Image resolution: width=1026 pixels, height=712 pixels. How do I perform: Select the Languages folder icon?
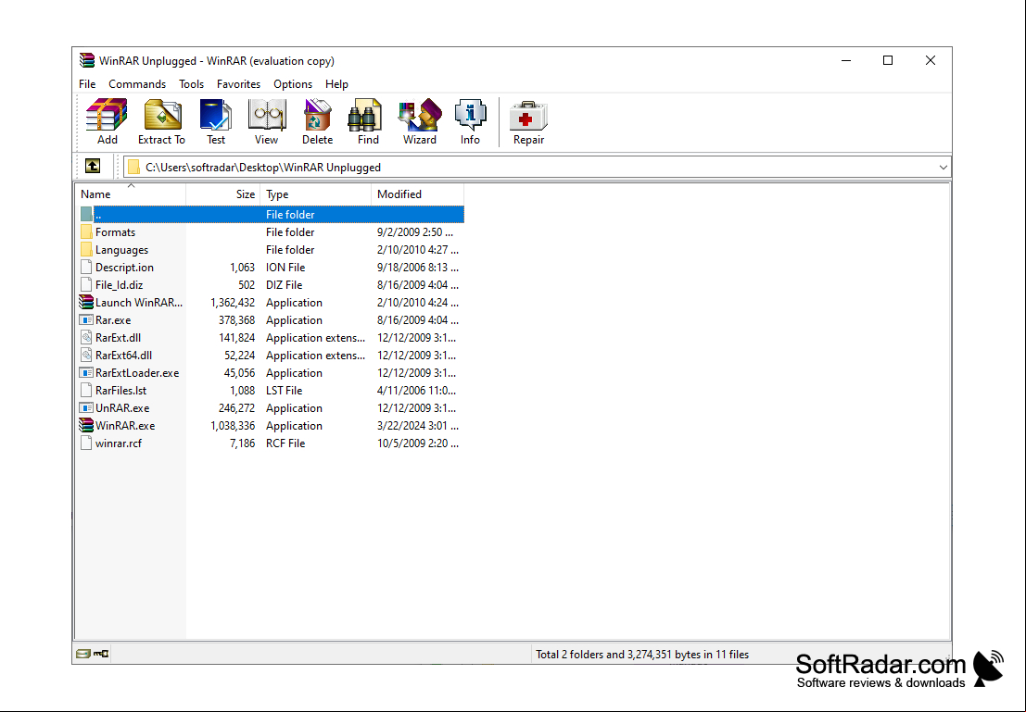tap(86, 250)
